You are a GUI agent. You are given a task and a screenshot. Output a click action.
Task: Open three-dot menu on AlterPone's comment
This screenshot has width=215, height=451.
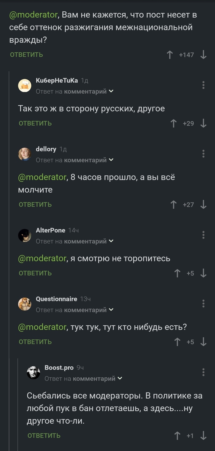pos(203,235)
